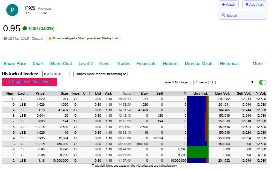Switch to the Historical tab

click(x=229, y=64)
